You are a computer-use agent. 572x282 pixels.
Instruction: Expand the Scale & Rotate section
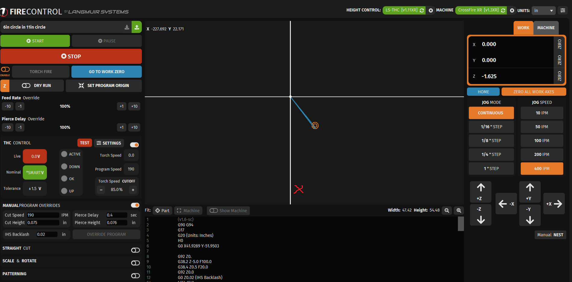(x=135, y=263)
